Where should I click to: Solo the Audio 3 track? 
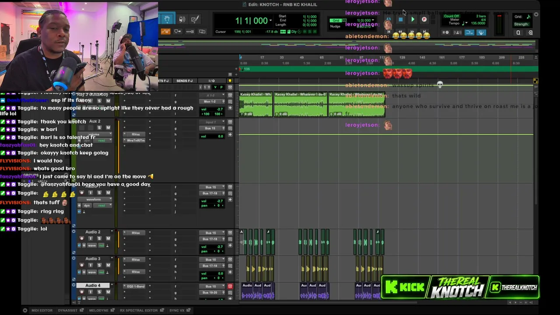click(99, 265)
